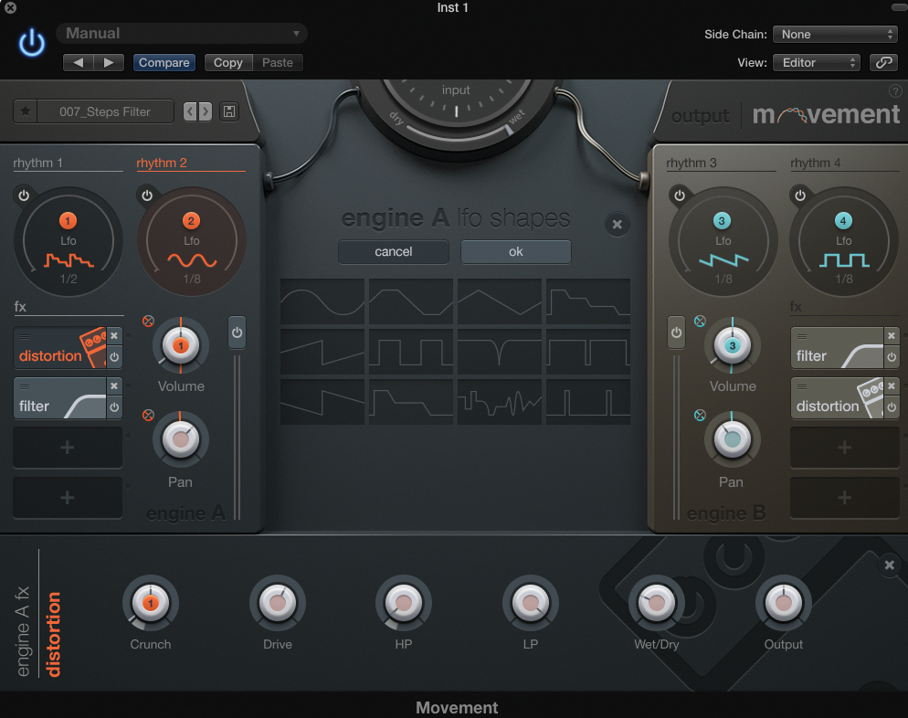Click the number 1 badge in rhythm 1 dial

pos(68,221)
